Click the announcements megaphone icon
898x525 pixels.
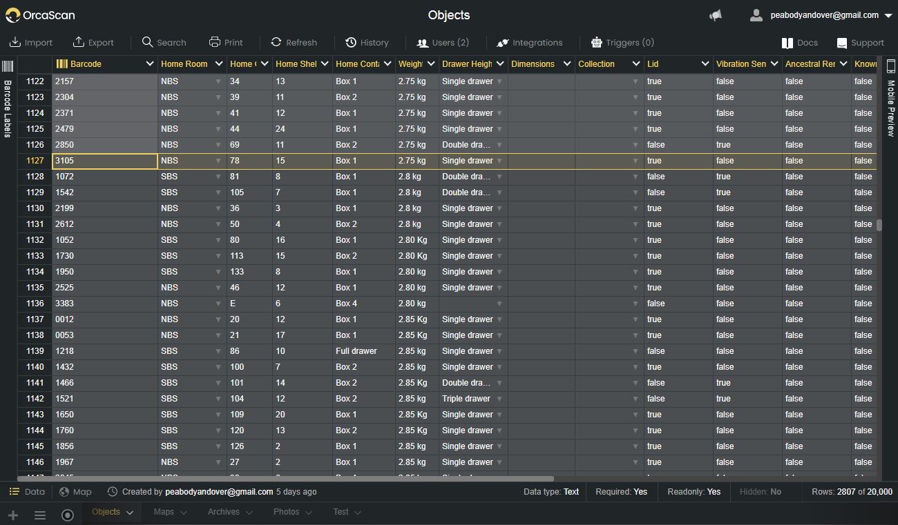(716, 15)
